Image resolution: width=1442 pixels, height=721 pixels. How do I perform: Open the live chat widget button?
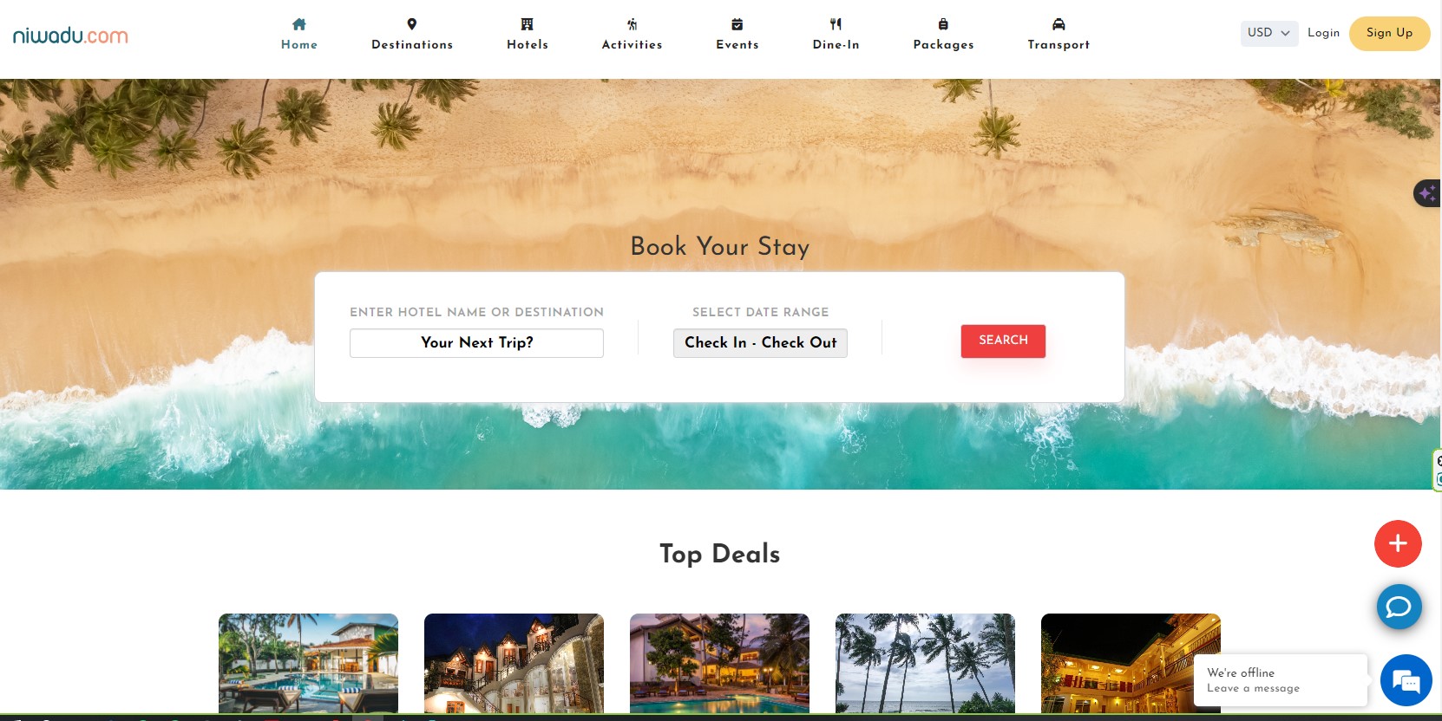point(1406,680)
